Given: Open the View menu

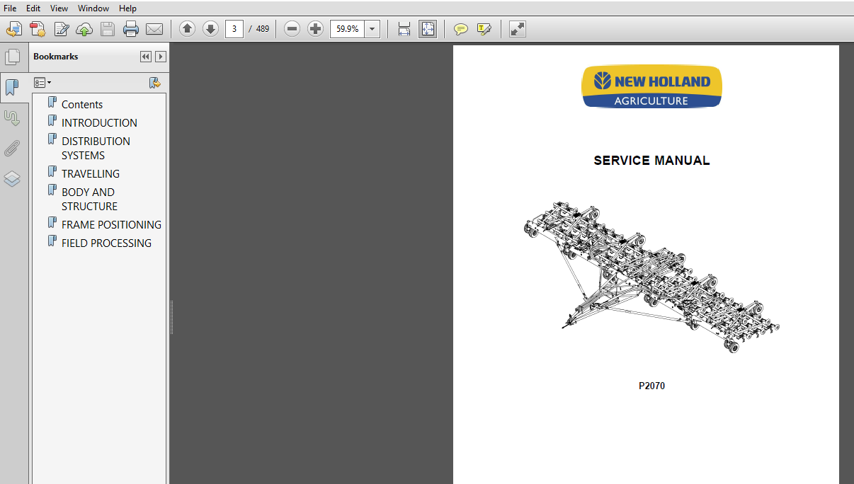Looking at the screenshot, I should [x=59, y=8].
